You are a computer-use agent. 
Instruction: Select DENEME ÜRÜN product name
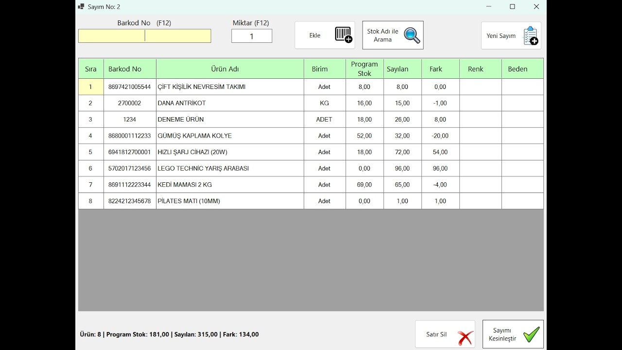(181, 120)
